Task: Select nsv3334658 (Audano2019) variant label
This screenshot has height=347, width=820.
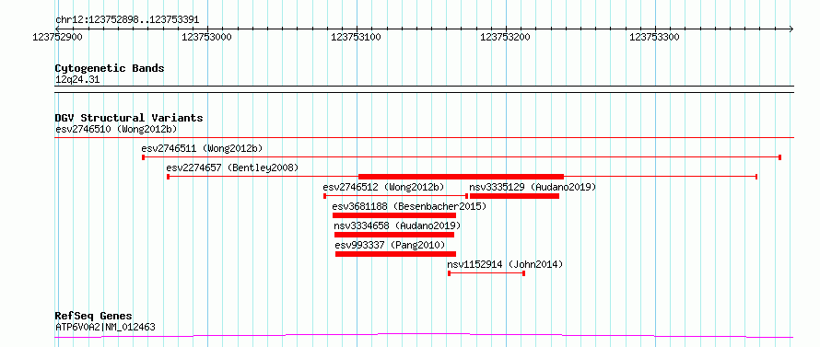Action: click(397, 226)
